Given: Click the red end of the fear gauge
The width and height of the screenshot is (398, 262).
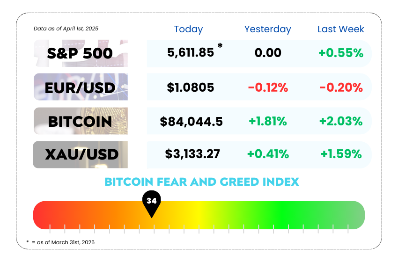Looking at the screenshot, I should pos(42,215).
